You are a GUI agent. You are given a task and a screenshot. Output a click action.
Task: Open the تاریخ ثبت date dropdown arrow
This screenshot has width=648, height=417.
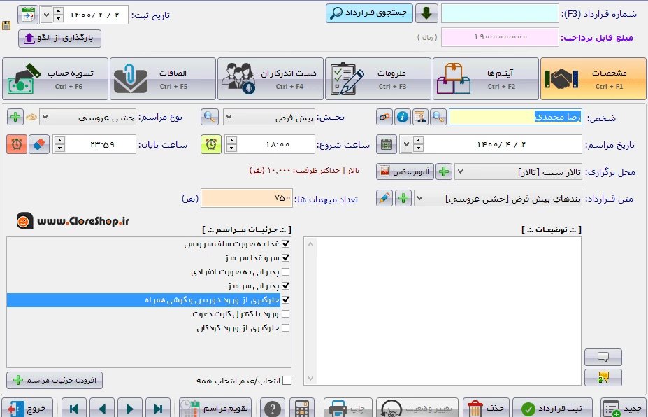(46, 15)
